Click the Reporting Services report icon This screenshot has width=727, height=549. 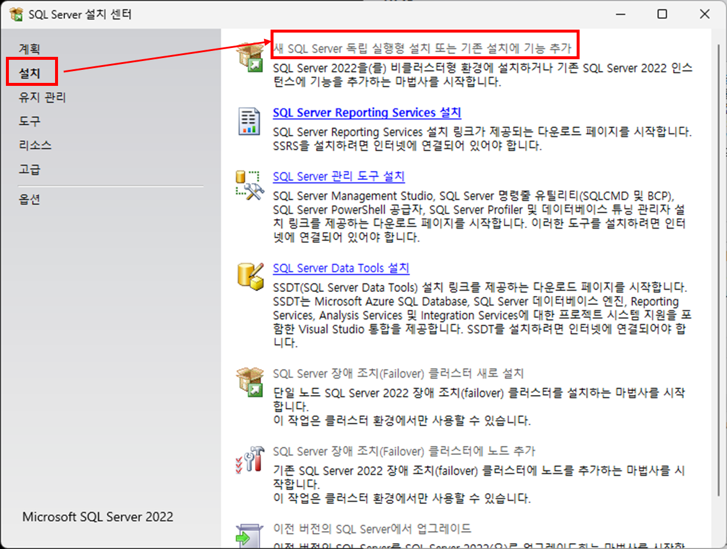tap(249, 121)
